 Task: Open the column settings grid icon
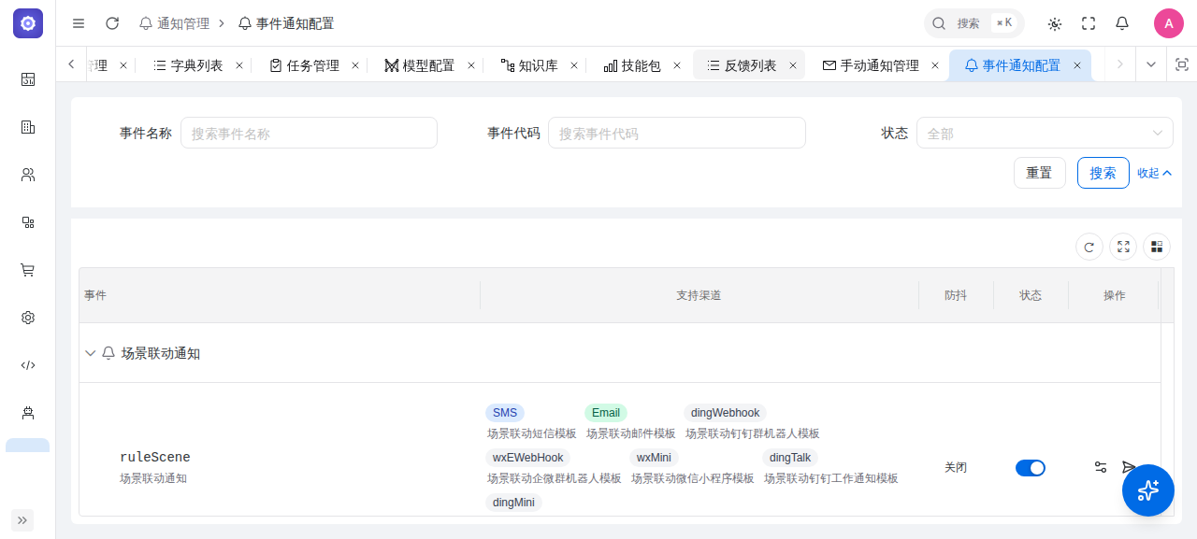(x=1157, y=247)
